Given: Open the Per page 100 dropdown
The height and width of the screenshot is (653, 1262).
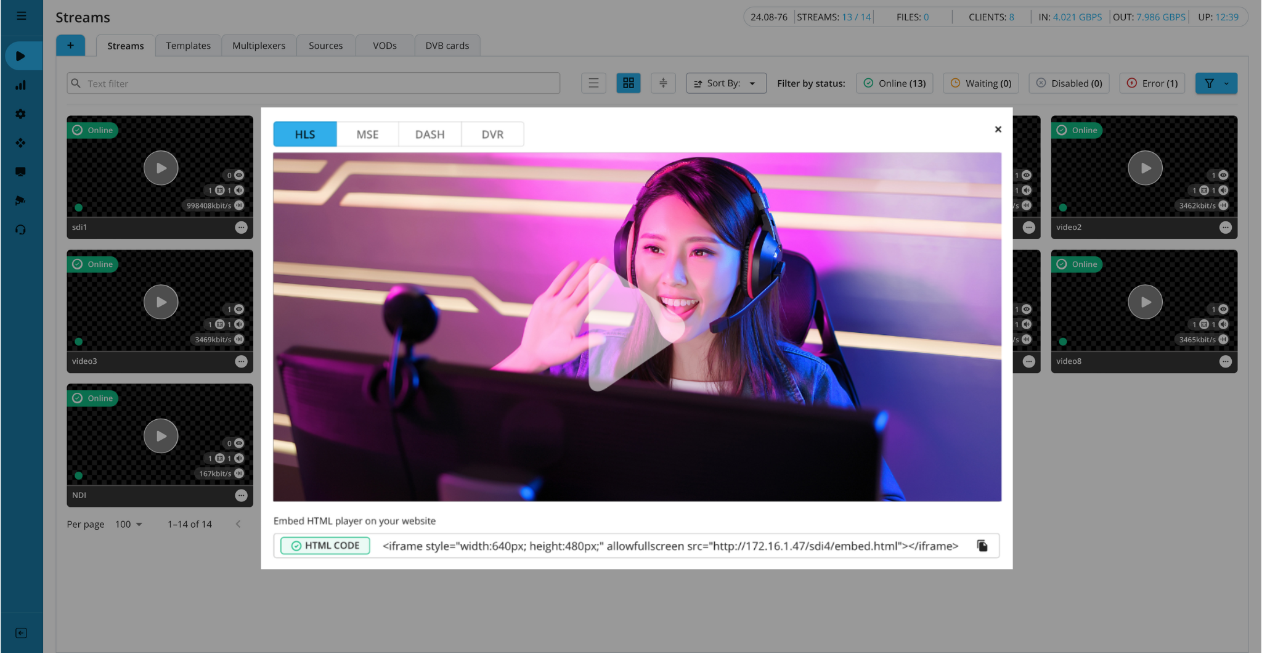Looking at the screenshot, I should [129, 524].
